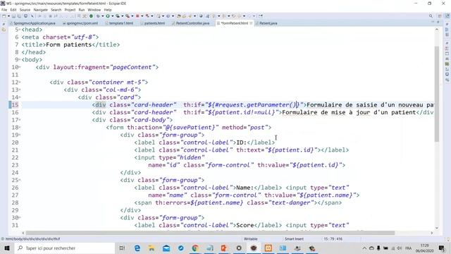
Task: Collapse the pageContent div at line 10
Action: point(20,67)
